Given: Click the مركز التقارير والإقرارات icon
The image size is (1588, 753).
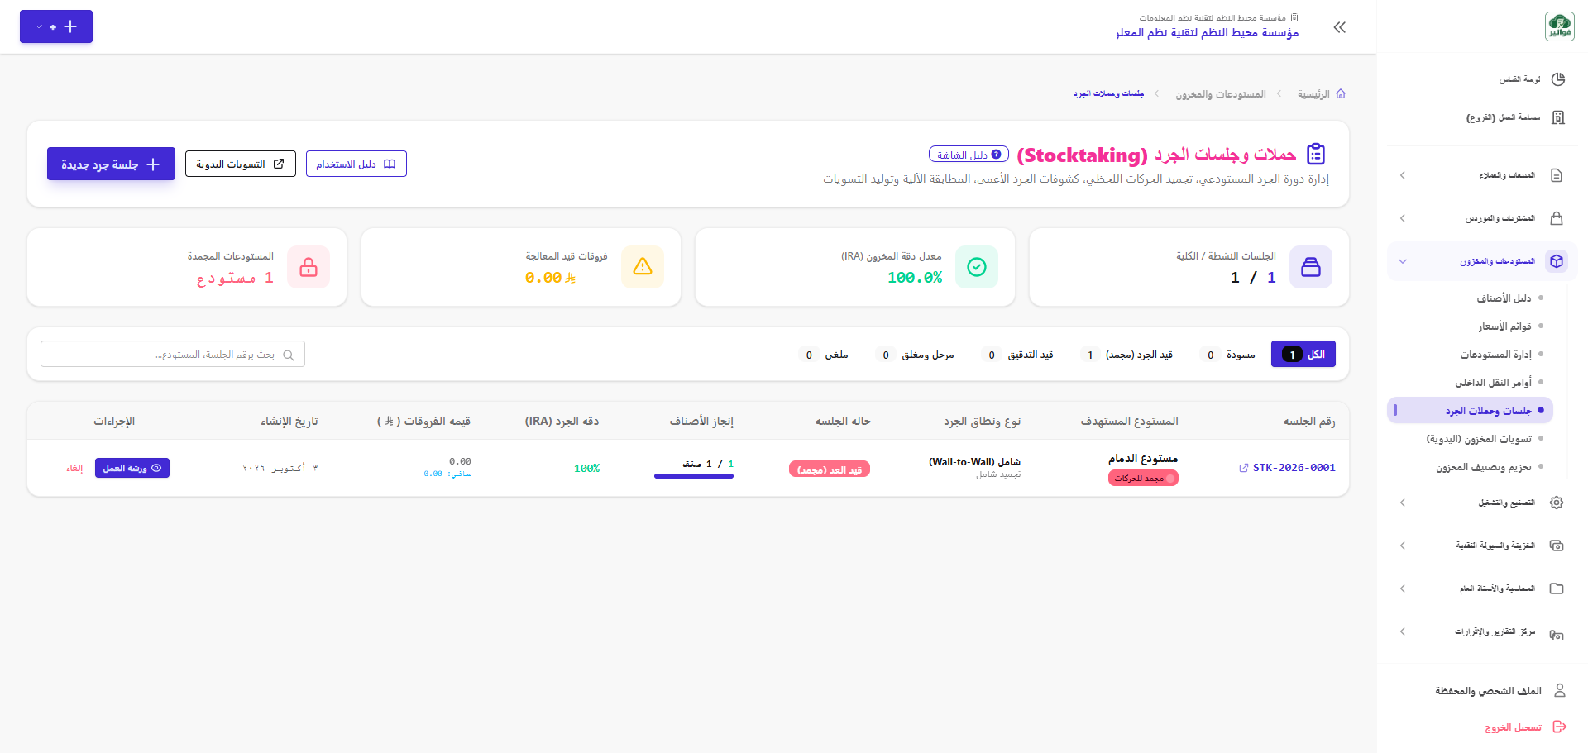Looking at the screenshot, I should (x=1557, y=634).
